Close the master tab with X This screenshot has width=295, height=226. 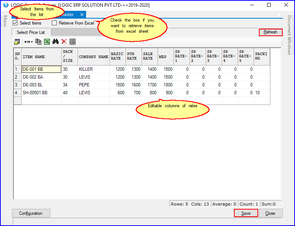pos(82,15)
